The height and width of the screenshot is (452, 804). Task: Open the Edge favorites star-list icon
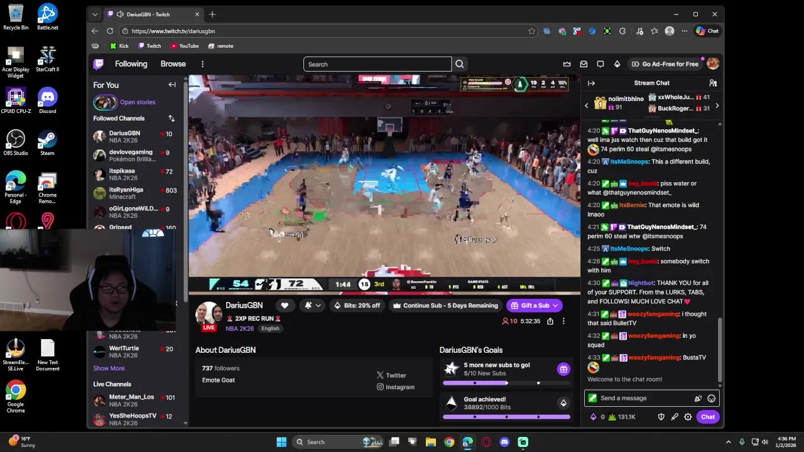(655, 31)
